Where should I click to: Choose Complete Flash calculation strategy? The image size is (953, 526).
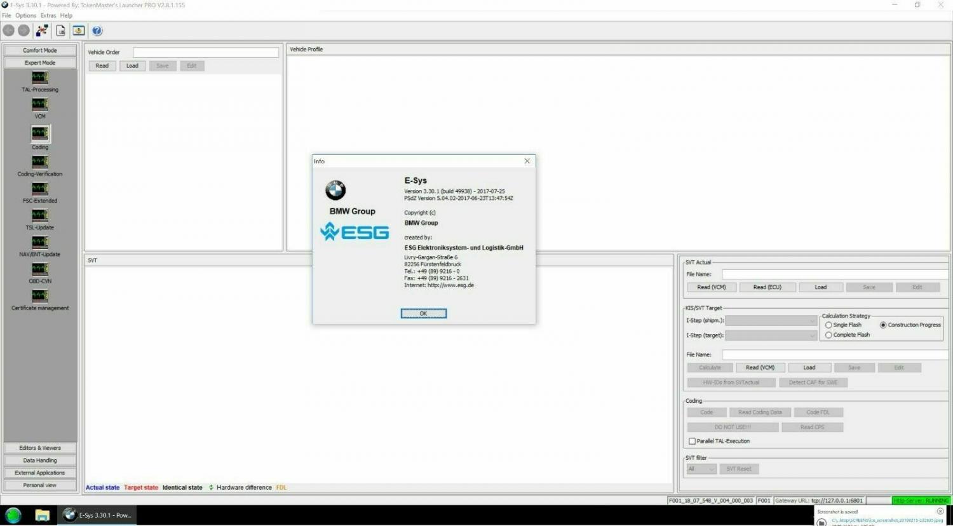(x=828, y=335)
